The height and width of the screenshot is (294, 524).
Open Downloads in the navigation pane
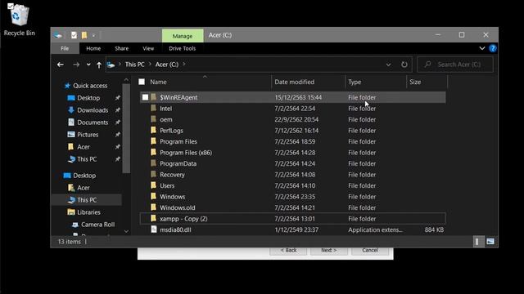[88, 110]
